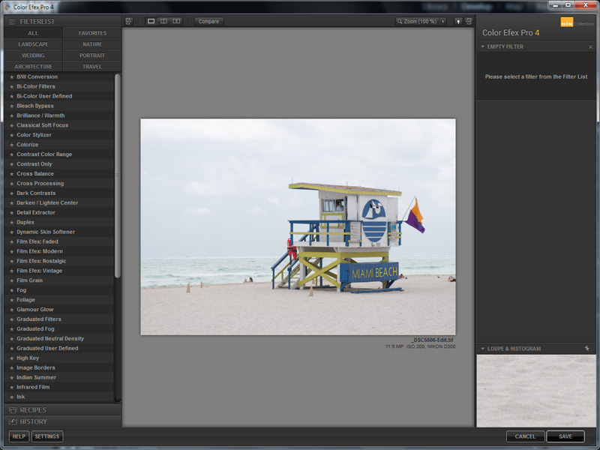Click the star next to Foliage
This screenshot has width=600, height=450.
pyautogui.click(x=12, y=300)
